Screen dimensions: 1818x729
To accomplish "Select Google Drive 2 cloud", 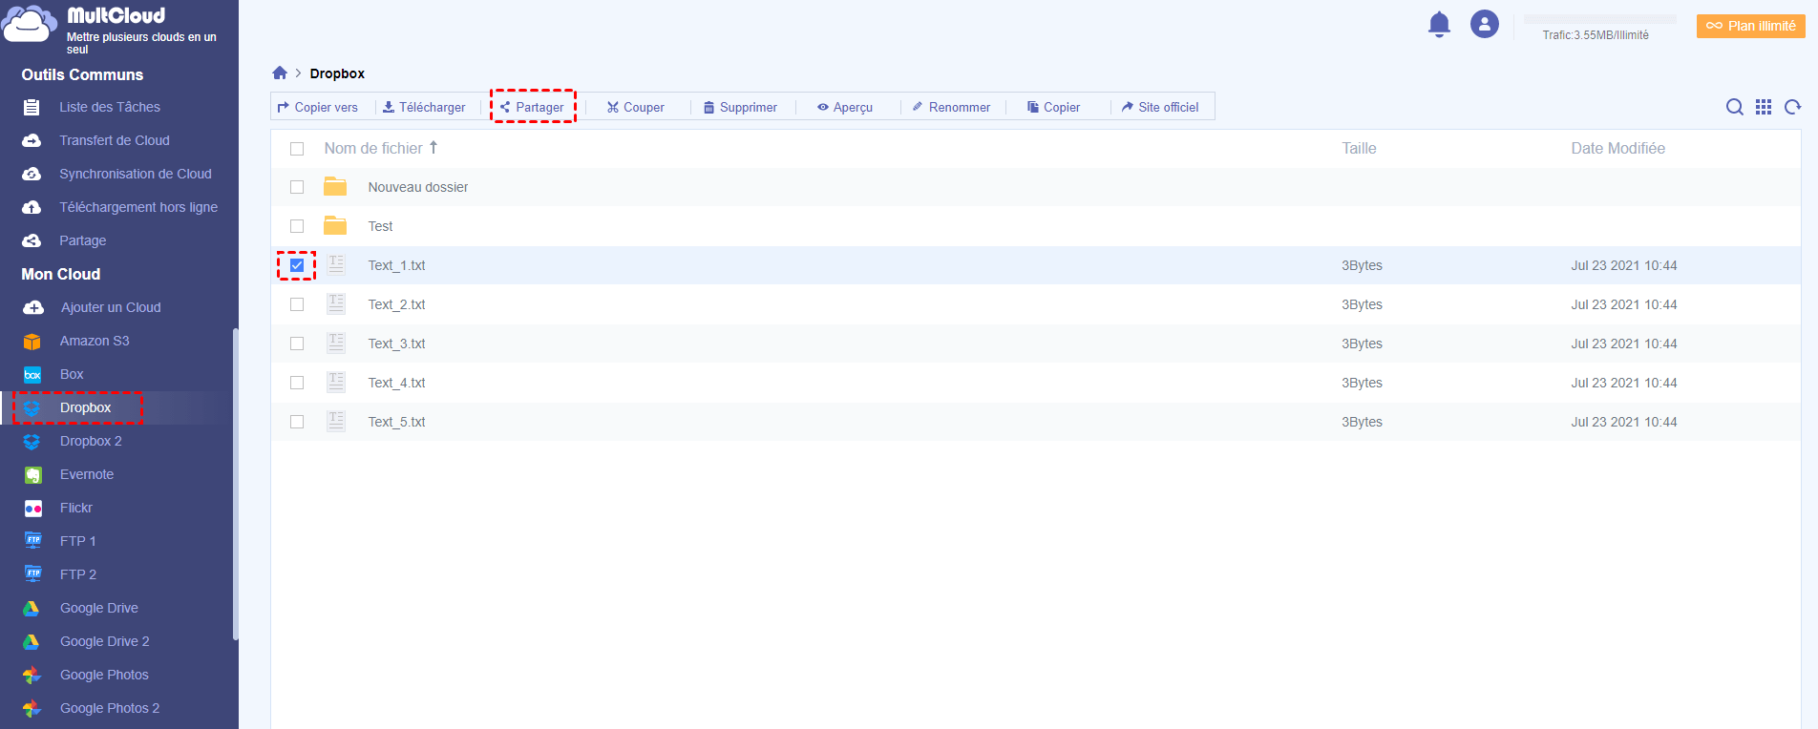I will pos(105,641).
